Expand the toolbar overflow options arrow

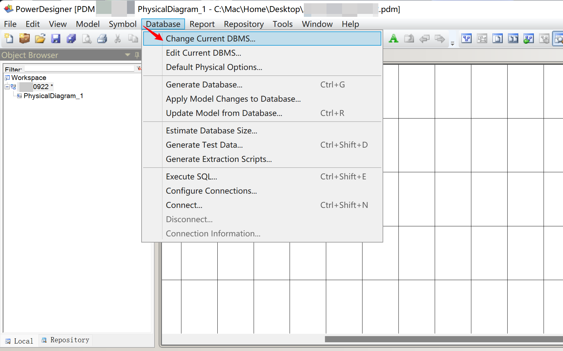453,43
